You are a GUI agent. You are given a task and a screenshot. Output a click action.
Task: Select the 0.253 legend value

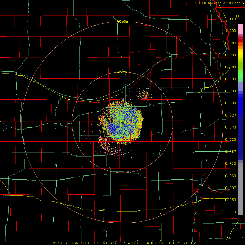(x=231, y=200)
